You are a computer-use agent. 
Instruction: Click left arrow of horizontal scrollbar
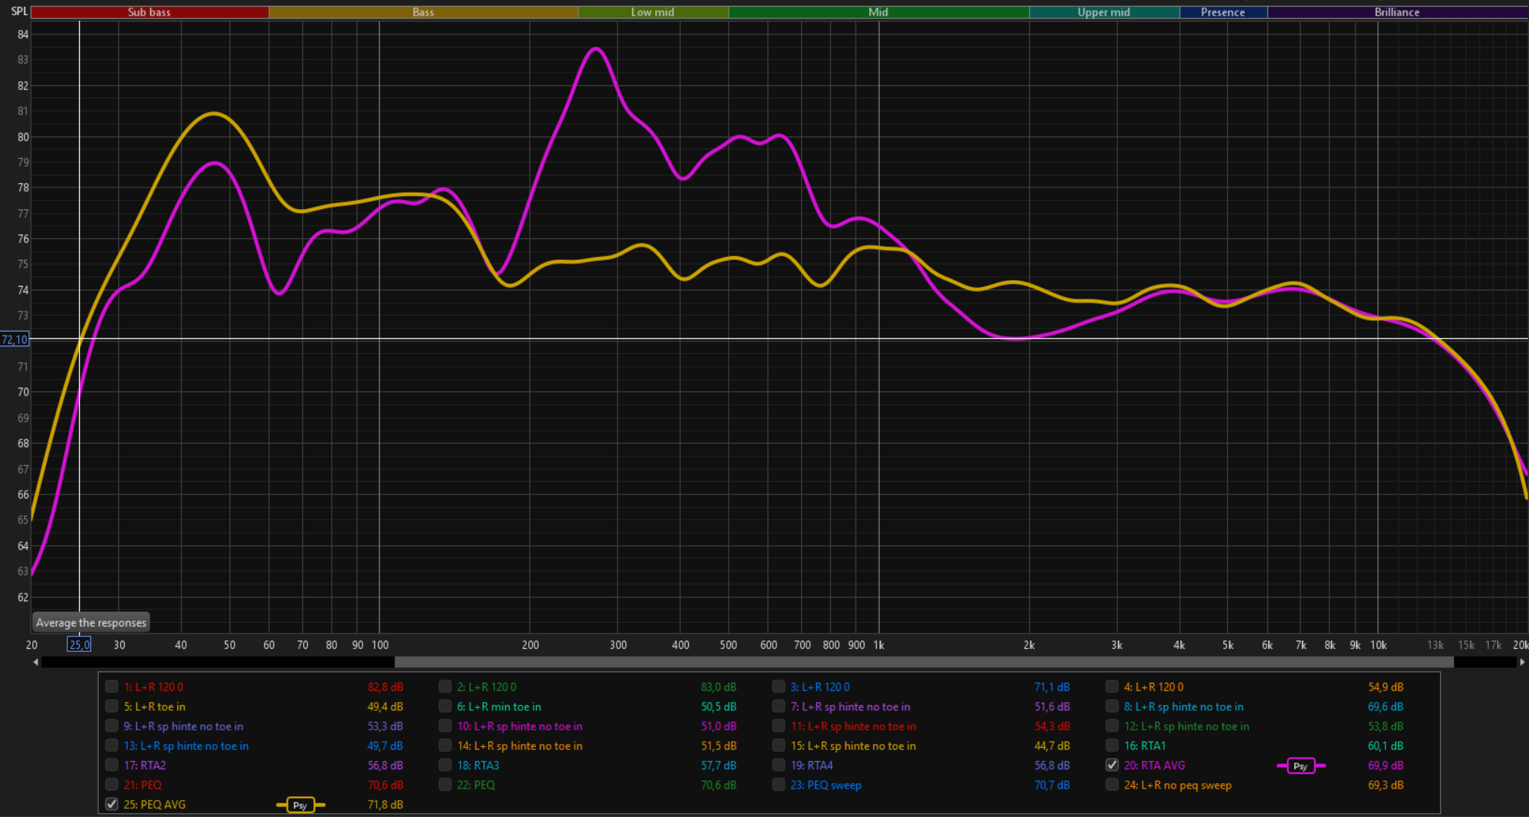pos(35,662)
